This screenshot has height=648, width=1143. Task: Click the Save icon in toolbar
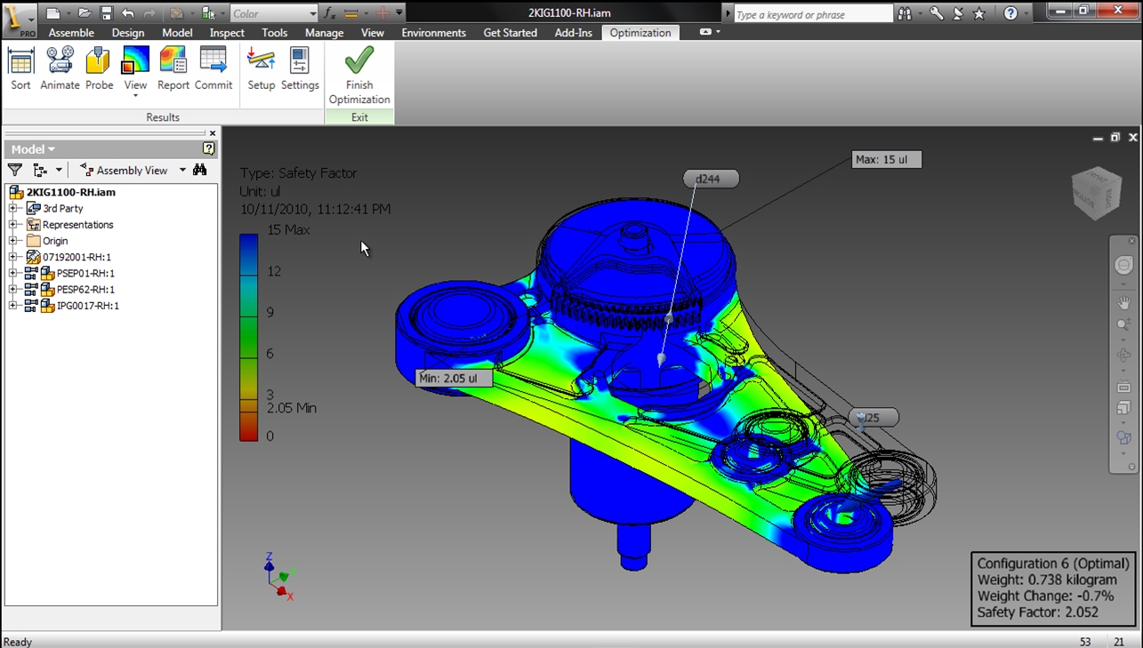click(106, 12)
